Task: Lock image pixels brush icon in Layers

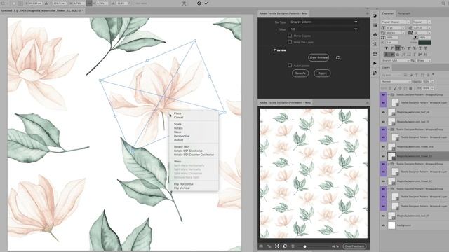Action: tap(395, 88)
